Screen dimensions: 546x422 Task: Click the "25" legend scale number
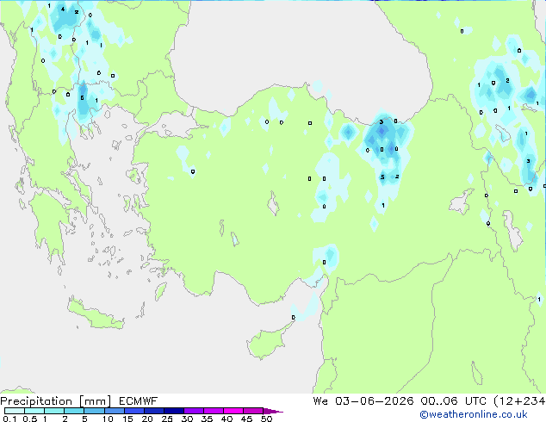(167, 419)
